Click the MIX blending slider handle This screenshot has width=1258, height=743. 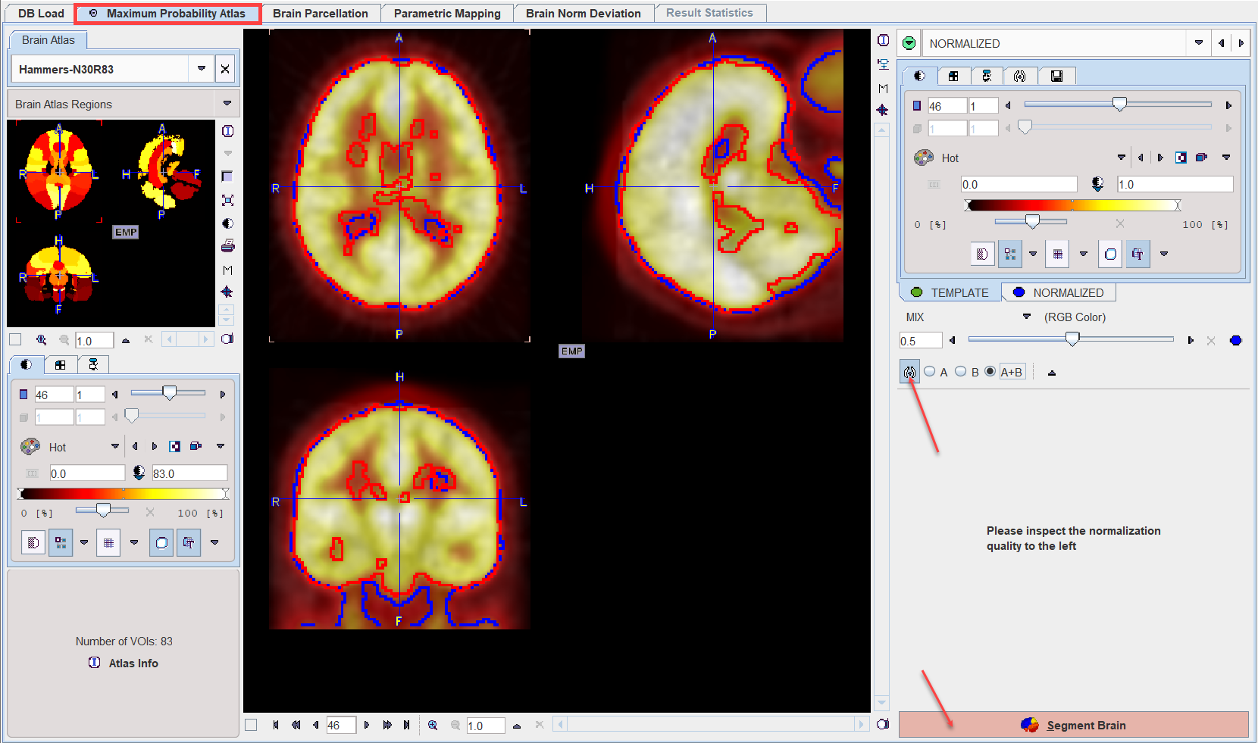(x=1072, y=339)
